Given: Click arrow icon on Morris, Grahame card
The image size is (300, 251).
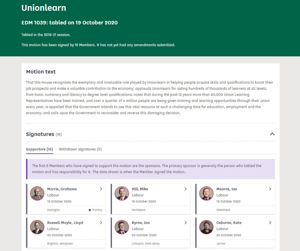Looking at the screenshot, I should [101, 189].
